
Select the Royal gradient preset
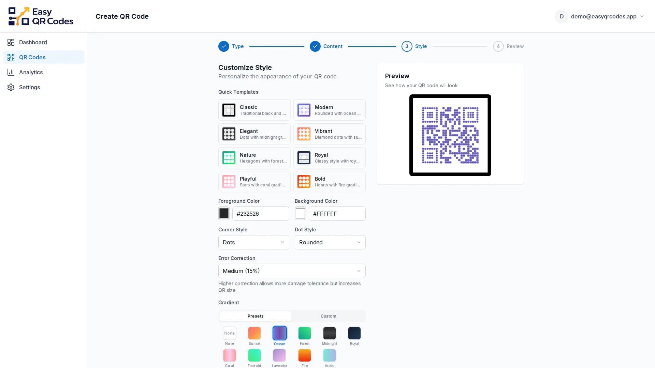(354, 333)
